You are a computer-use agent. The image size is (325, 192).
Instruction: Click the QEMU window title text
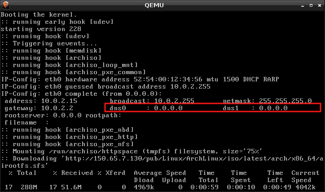[x=154, y=5]
